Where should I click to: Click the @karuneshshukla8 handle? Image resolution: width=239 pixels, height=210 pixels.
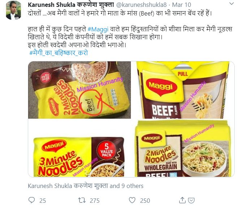click(141, 5)
